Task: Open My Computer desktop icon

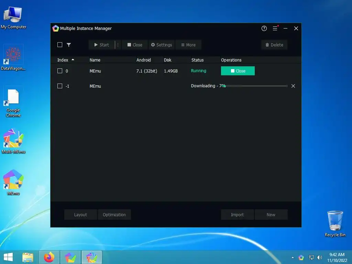Action: (x=13, y=18)
